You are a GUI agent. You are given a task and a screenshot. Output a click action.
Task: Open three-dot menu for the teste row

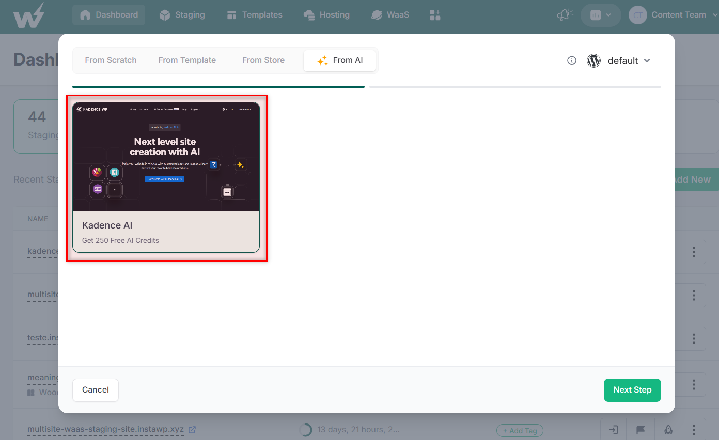[694, 339]
